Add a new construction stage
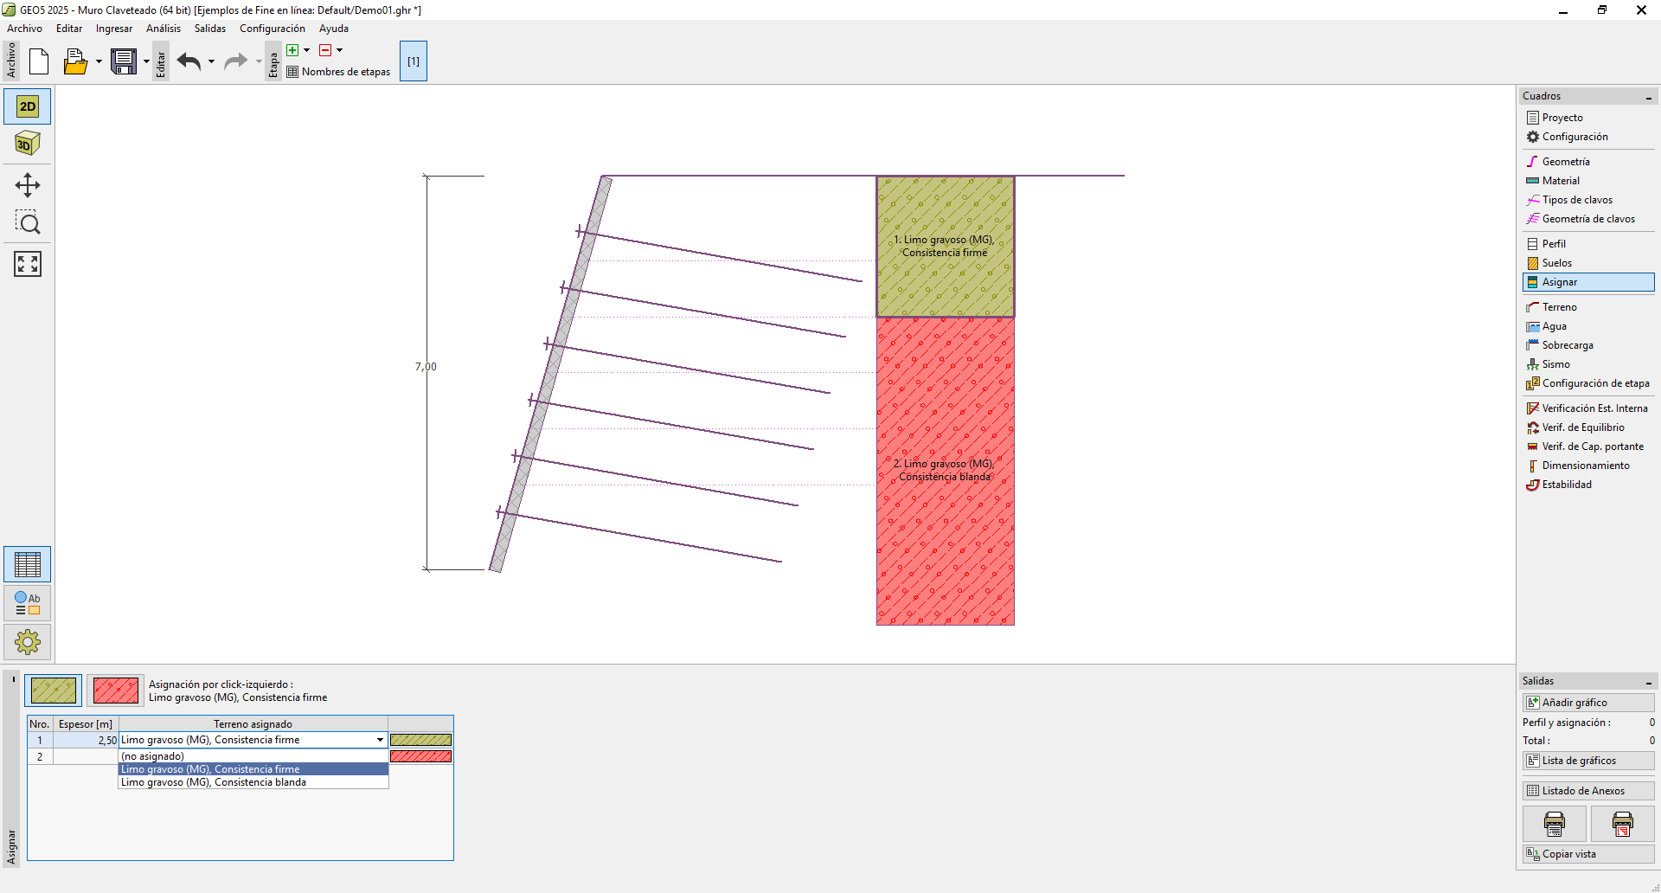1661x893 pixels. (x=292, y=50)
